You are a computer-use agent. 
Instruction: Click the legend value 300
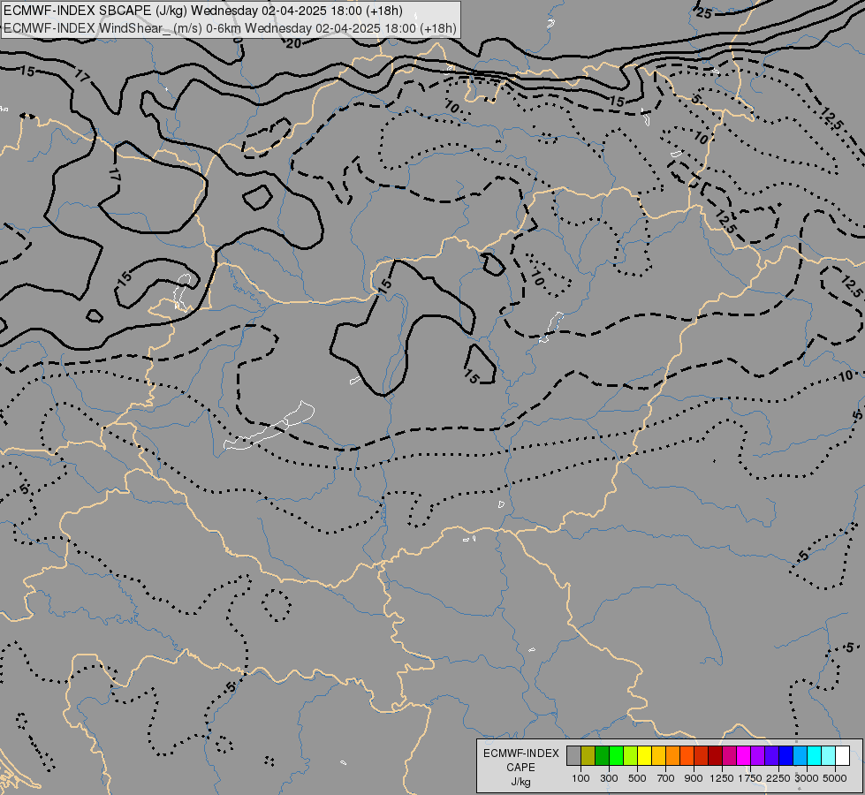[609, 778]
